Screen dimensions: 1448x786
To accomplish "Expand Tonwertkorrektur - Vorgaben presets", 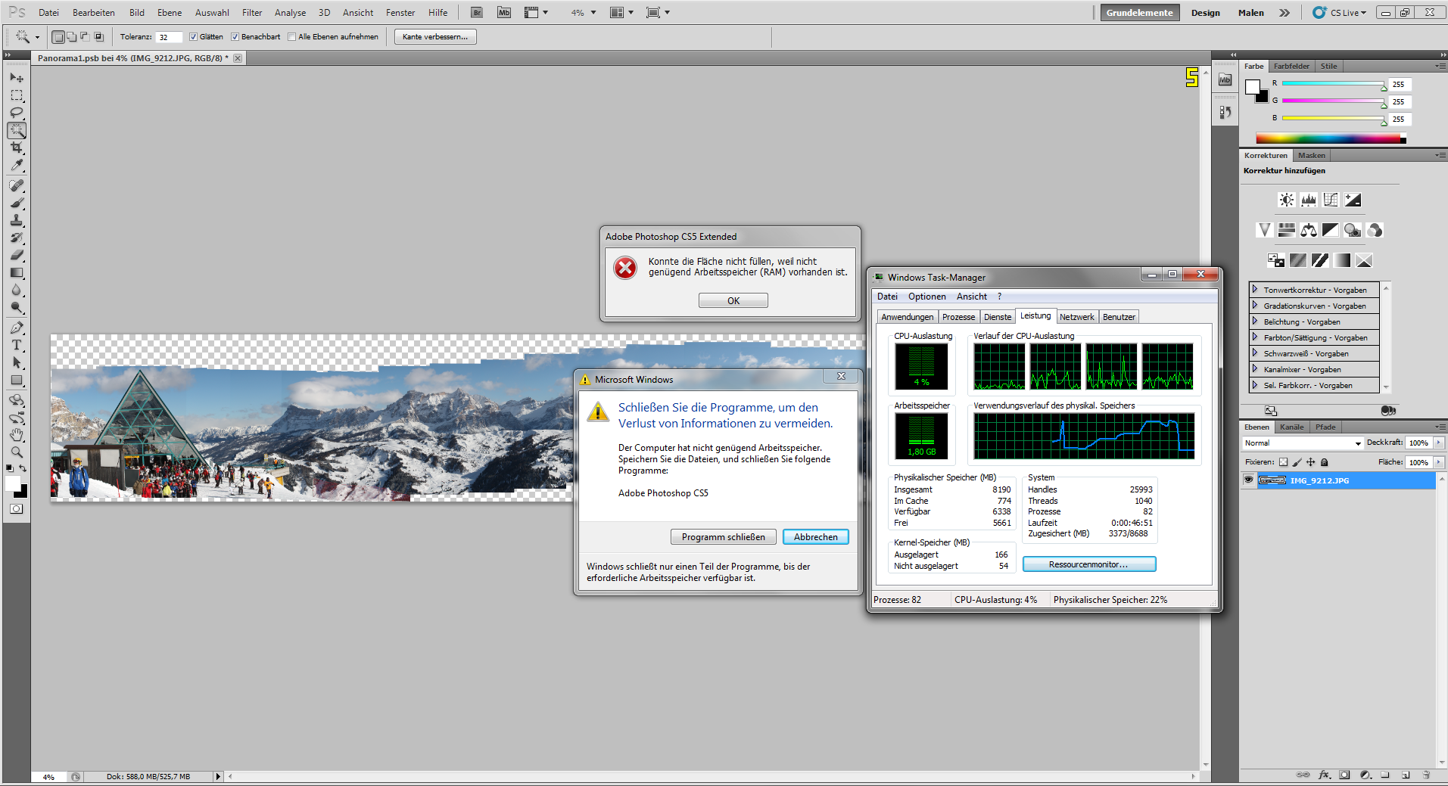I will 1255,290.
